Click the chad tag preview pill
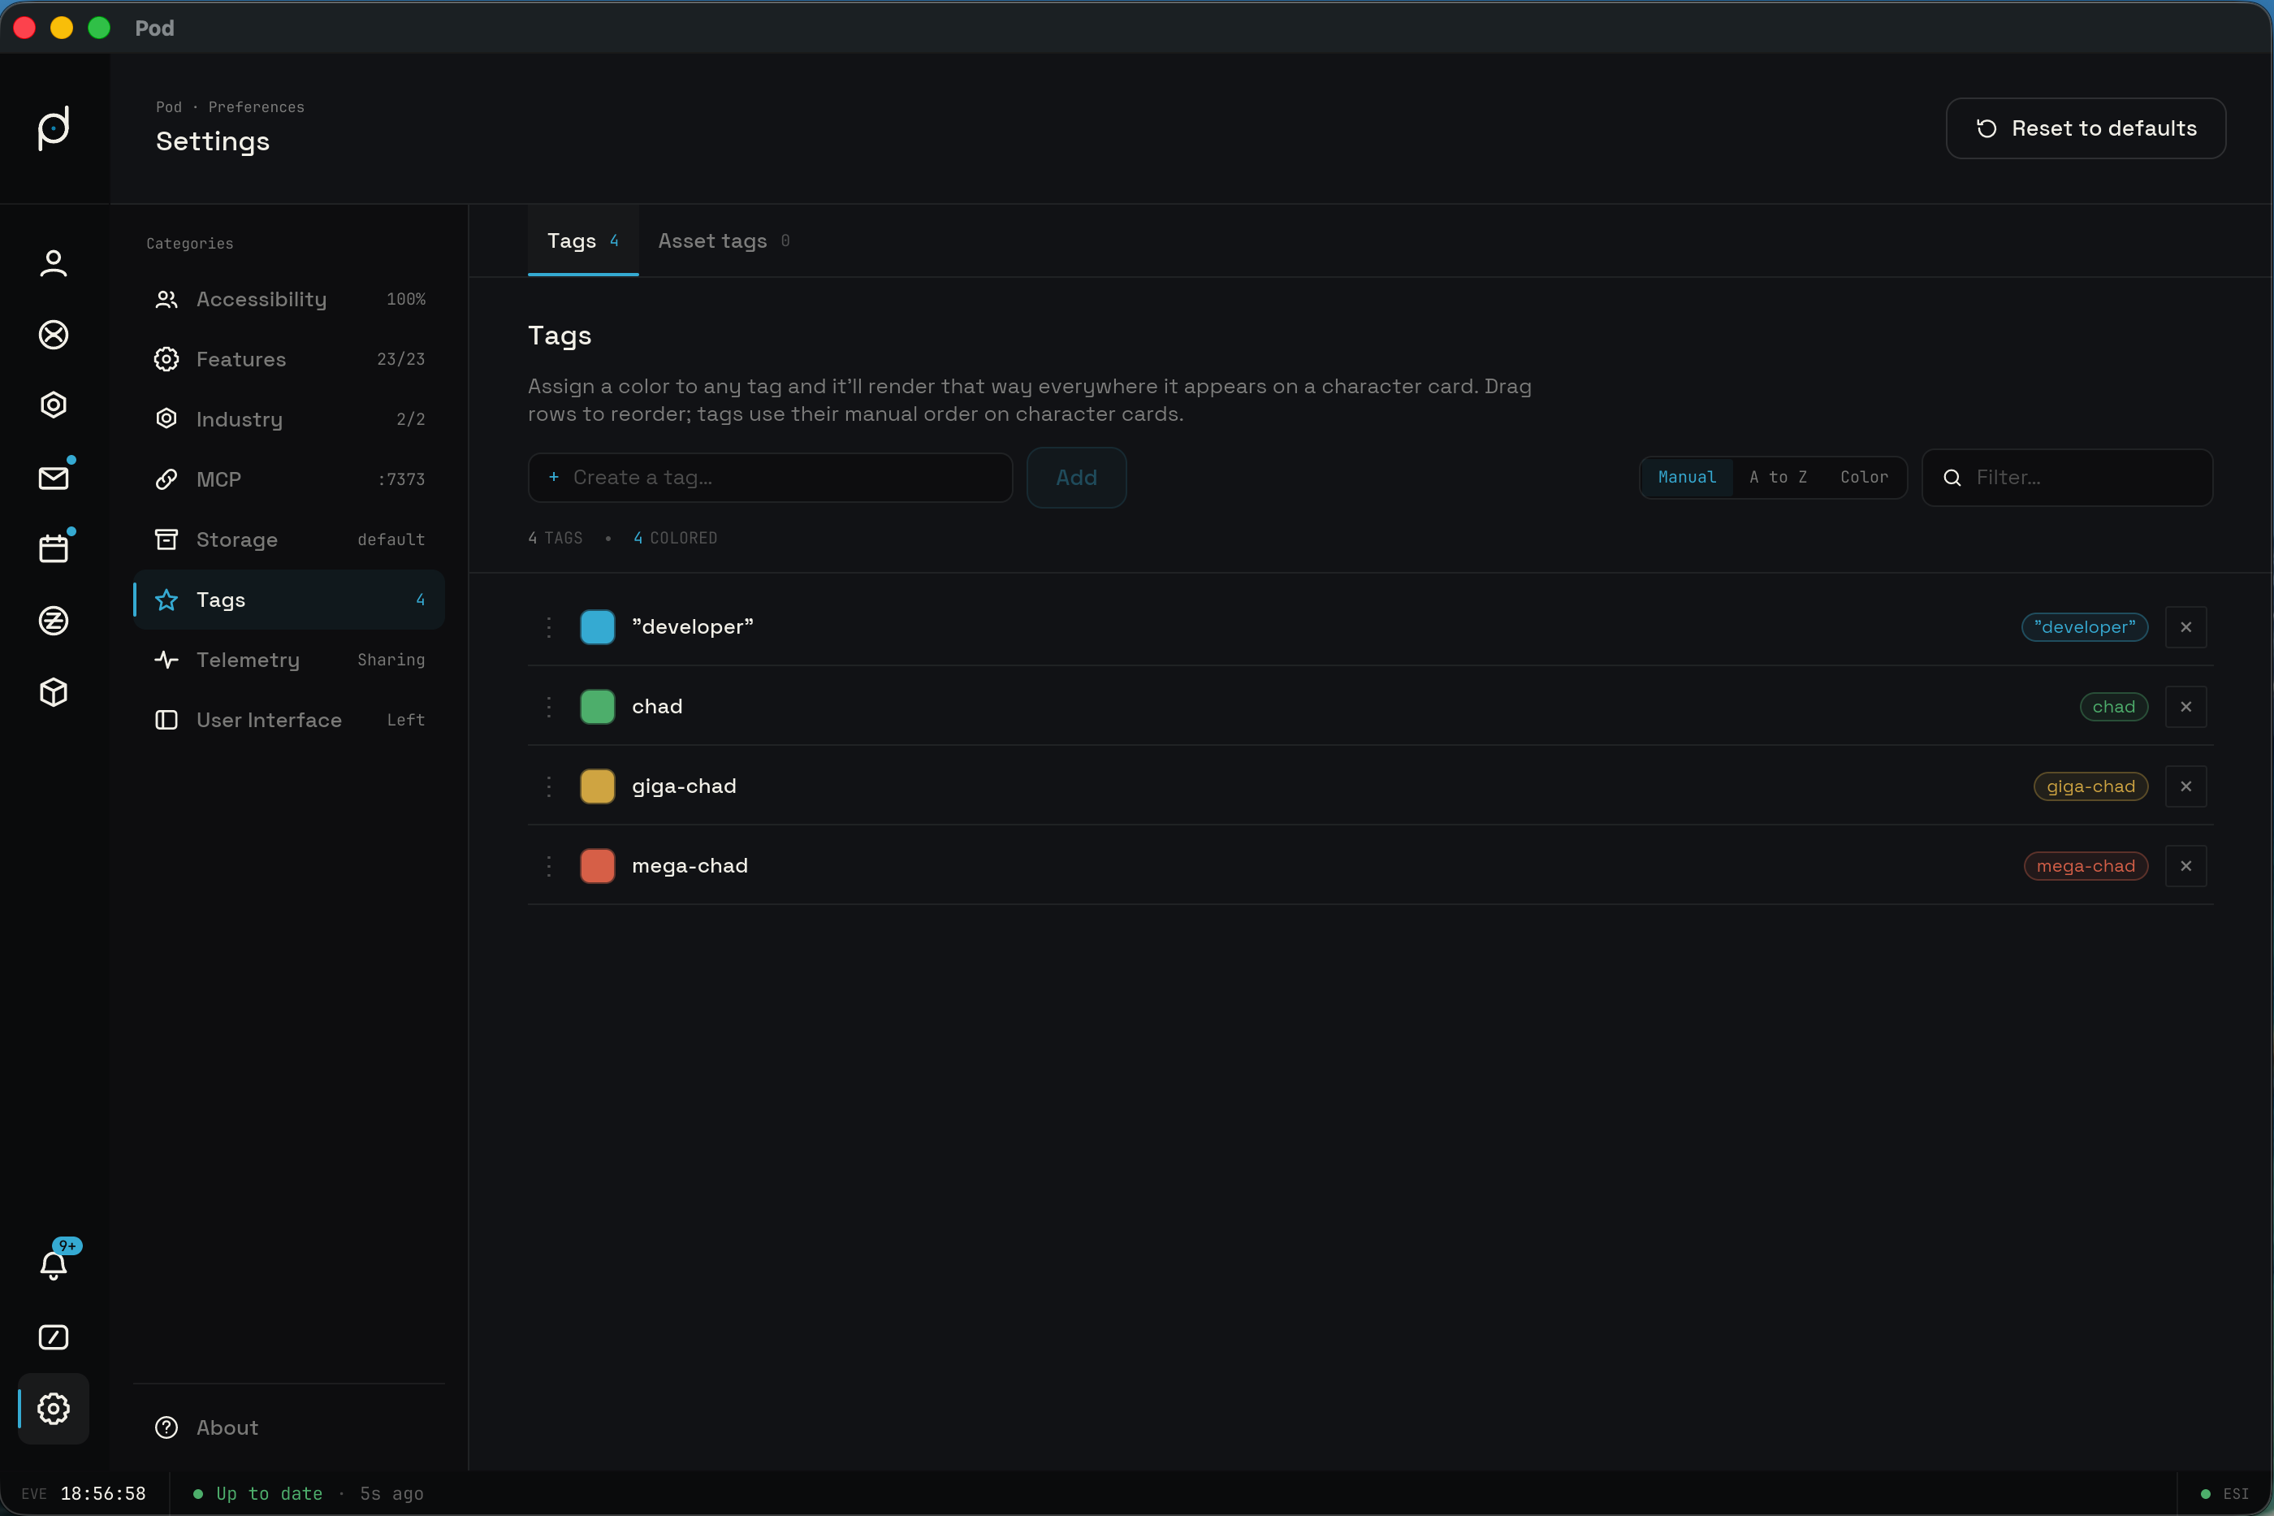The height and width of the screenshot is (1516, 2274). point(2113,707)
